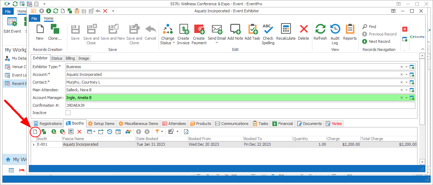Click New in the Records Creation group

40,32
